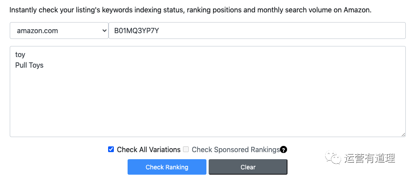The image size is (408, 176).
Task: Open the amazon.com marketplace dropdown
Action: [59, 31]
